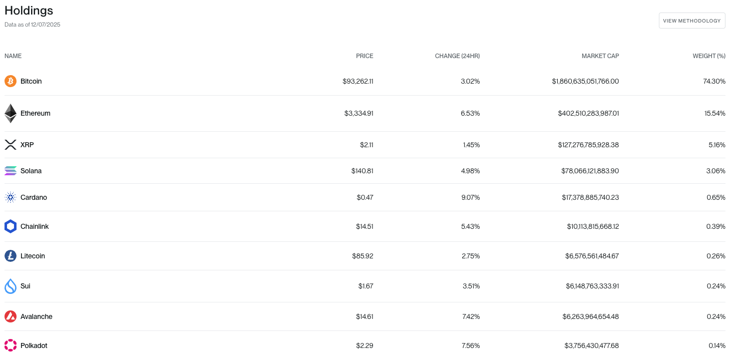Screen dimensions: 745x362
Task: Sort by the MARKET CAP column header
Action: [600, 56]
